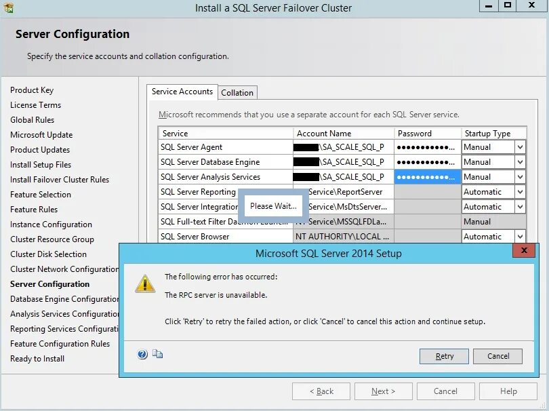The width and height of the screenshot is (549, 411).
Task: Click the Password column header
Action: click(x=428, y=134)
